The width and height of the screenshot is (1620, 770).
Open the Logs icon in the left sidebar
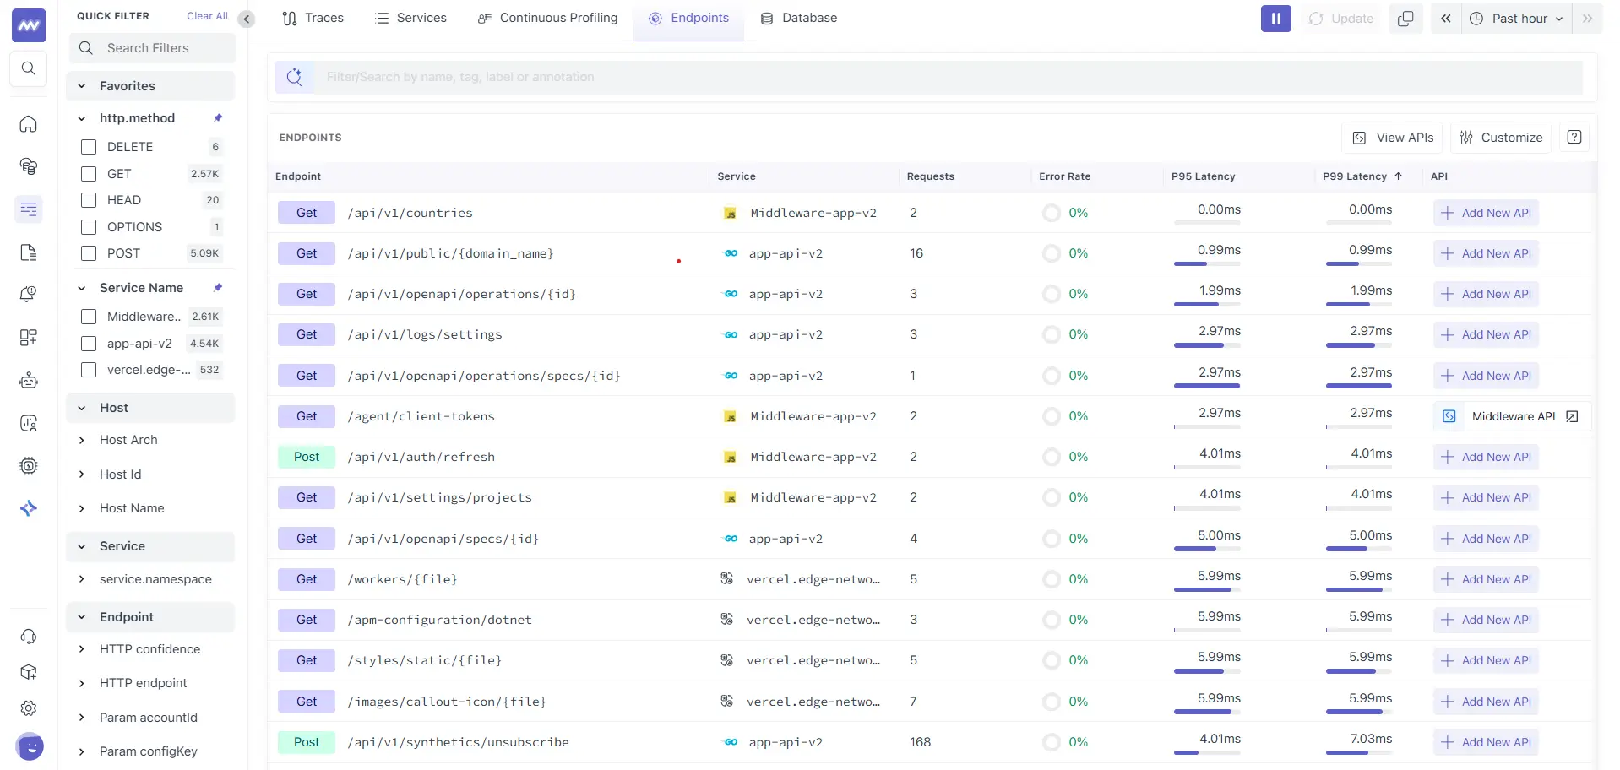pos(28,252)
